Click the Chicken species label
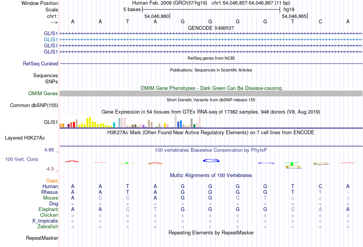Viewport: 363px width, 247px height. pyautogui.click(x=49, y=215)
